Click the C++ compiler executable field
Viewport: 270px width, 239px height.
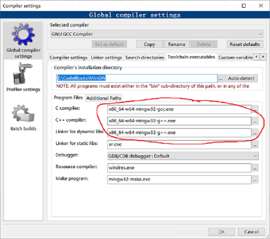click(x=179, y=121)
